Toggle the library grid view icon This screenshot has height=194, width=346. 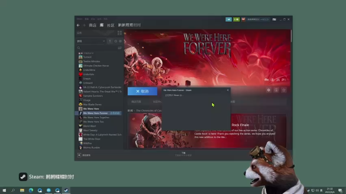click(x=120, y=33)
